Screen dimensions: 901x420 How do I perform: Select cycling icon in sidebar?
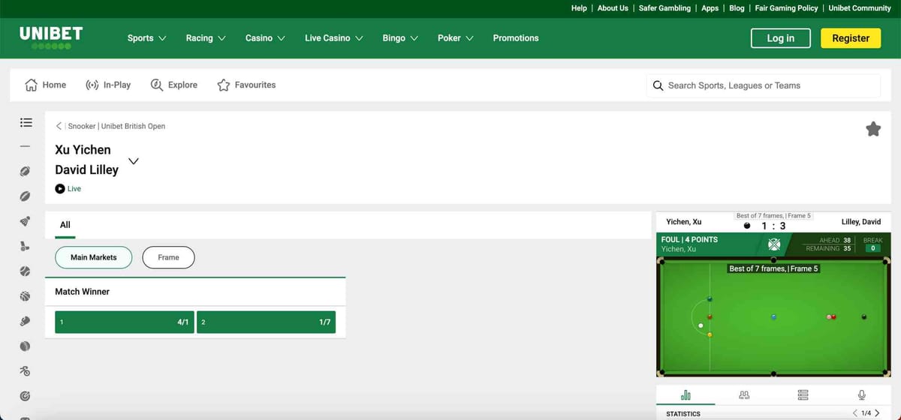tap(26, 370)
